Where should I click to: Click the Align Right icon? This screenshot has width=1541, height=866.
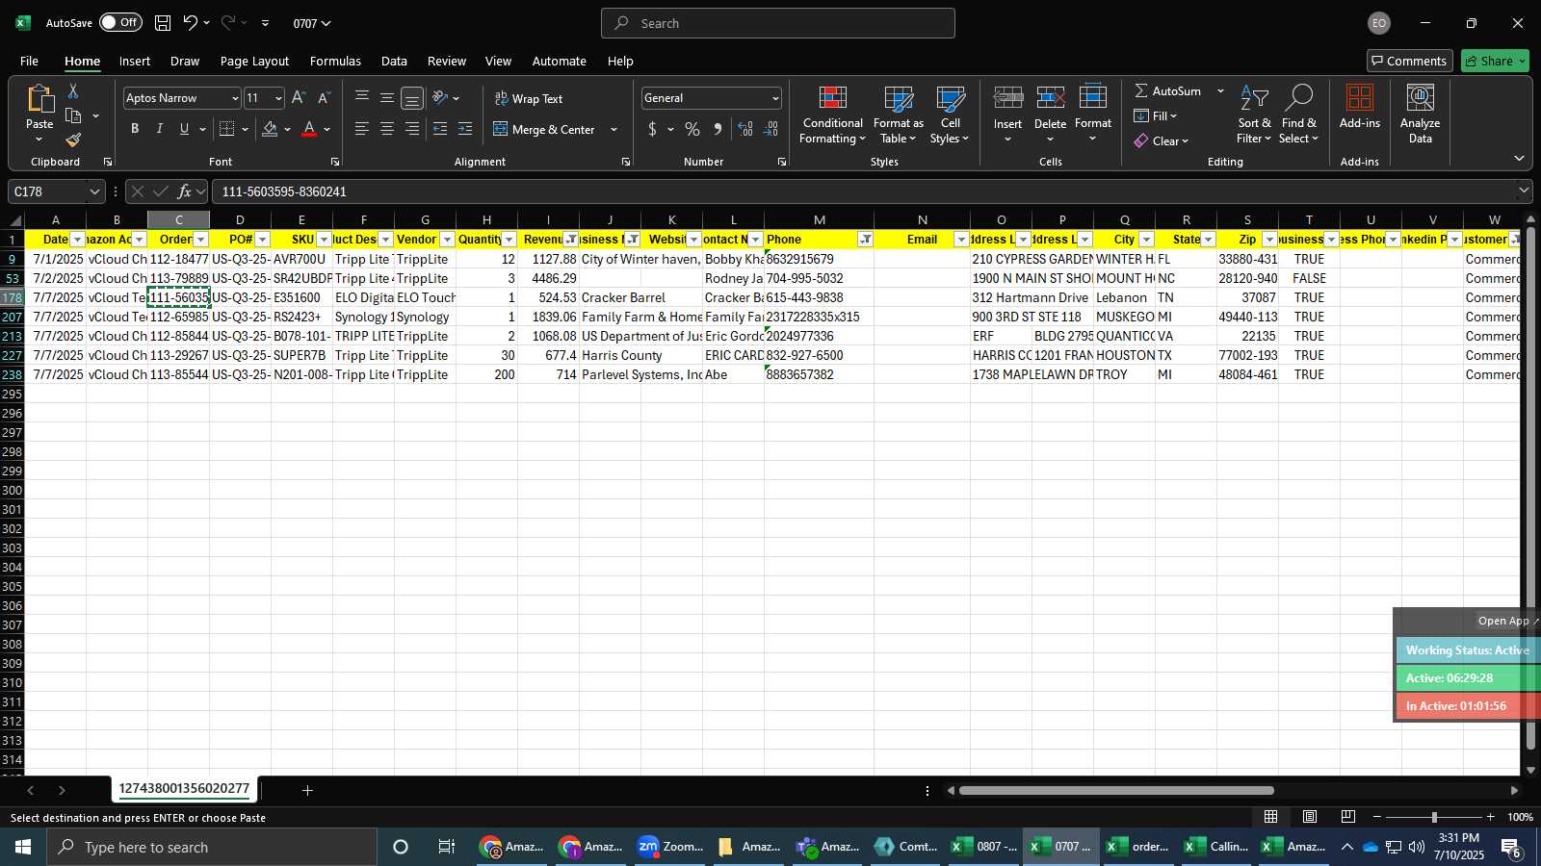pyautogui.click(x=412, y=129)
